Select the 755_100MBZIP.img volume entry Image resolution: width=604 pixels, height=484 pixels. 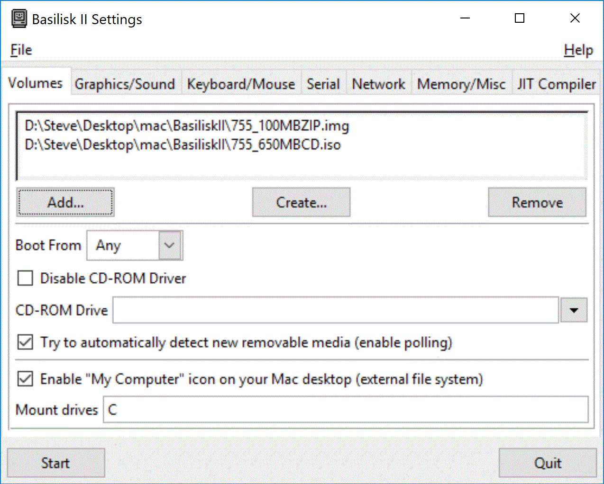(187, 125)
